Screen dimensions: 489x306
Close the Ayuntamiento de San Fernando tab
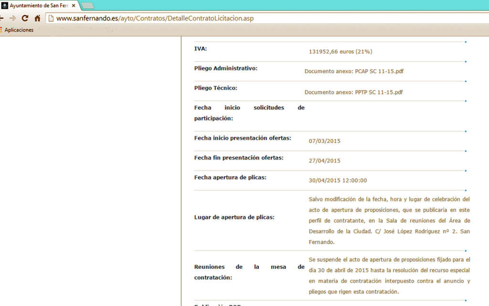(x=73, y=6)
